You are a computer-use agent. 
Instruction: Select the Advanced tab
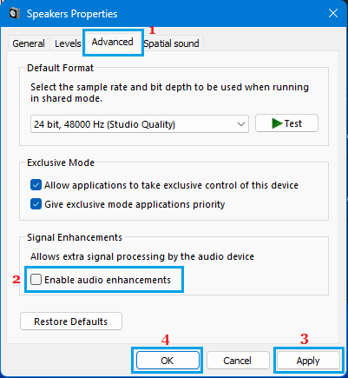coord(113,42)
